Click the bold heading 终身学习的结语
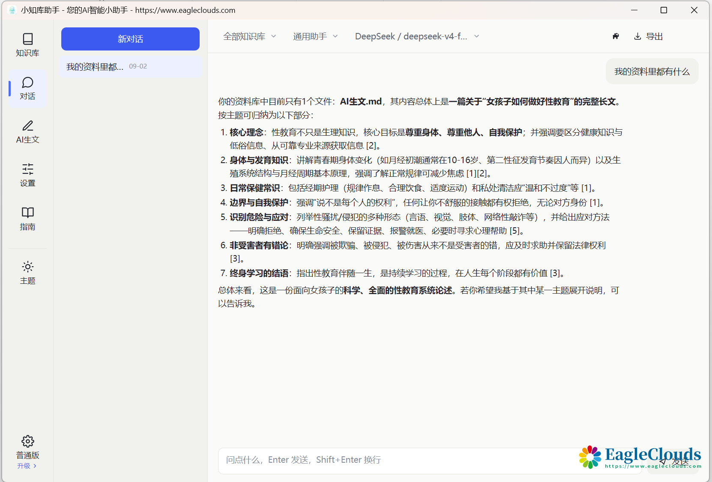The height and width of the screenshot is (482, 712). 259,273
